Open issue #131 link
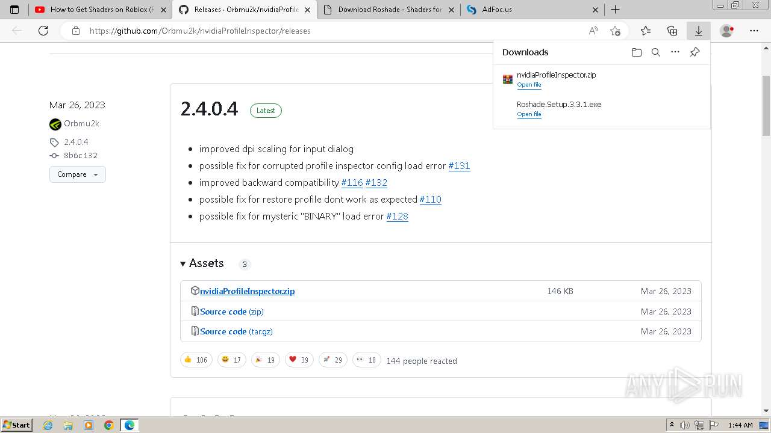 click(x=459, y=165)
